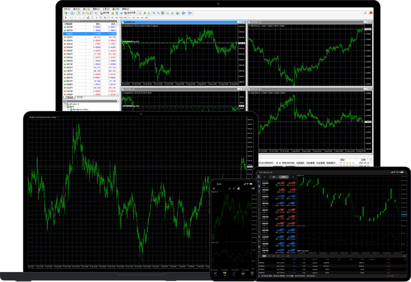Tap the history clock icon on the phone tab bar

tap(243, 273)
